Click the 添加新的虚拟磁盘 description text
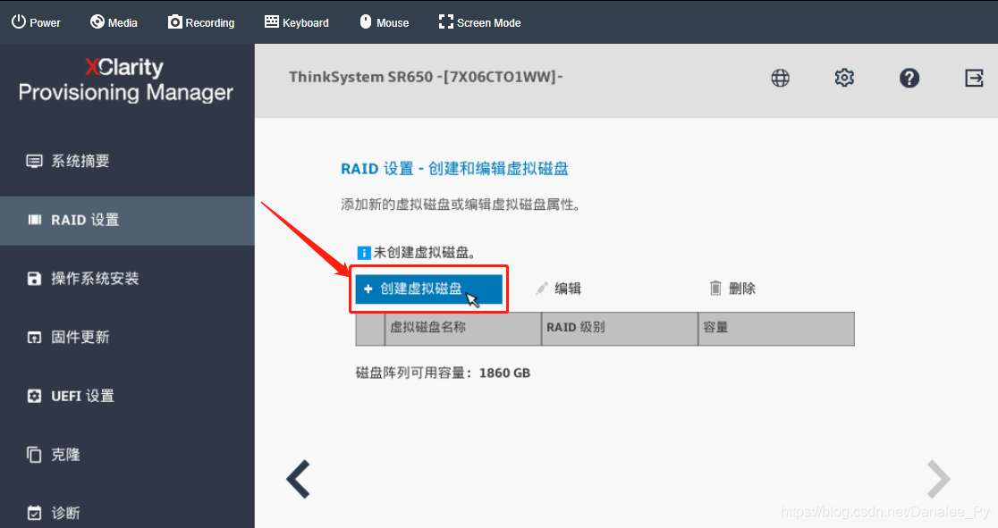 click(461, 205)
